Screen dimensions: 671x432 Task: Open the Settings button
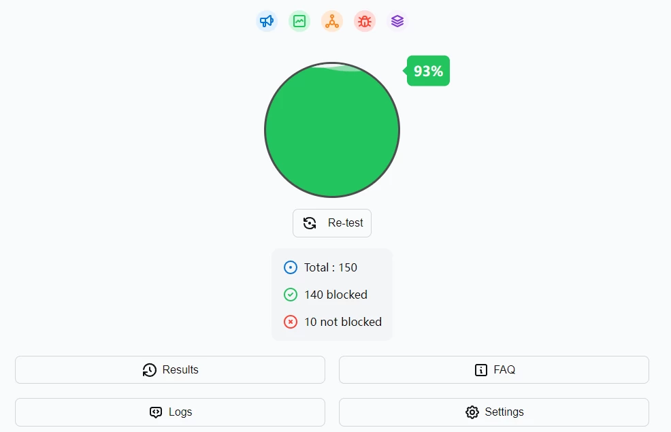pos(494,412)
